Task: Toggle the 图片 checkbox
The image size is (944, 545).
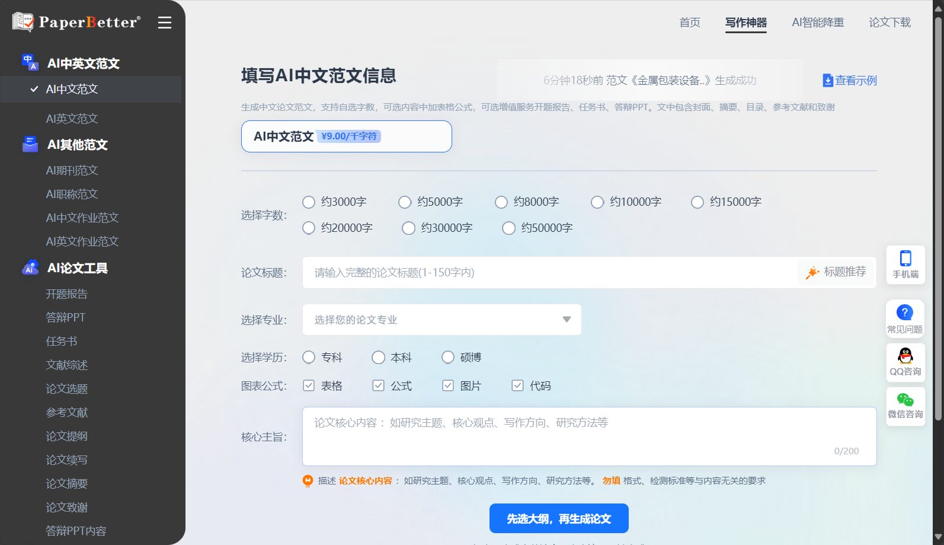Action: [x=448, y=385]
